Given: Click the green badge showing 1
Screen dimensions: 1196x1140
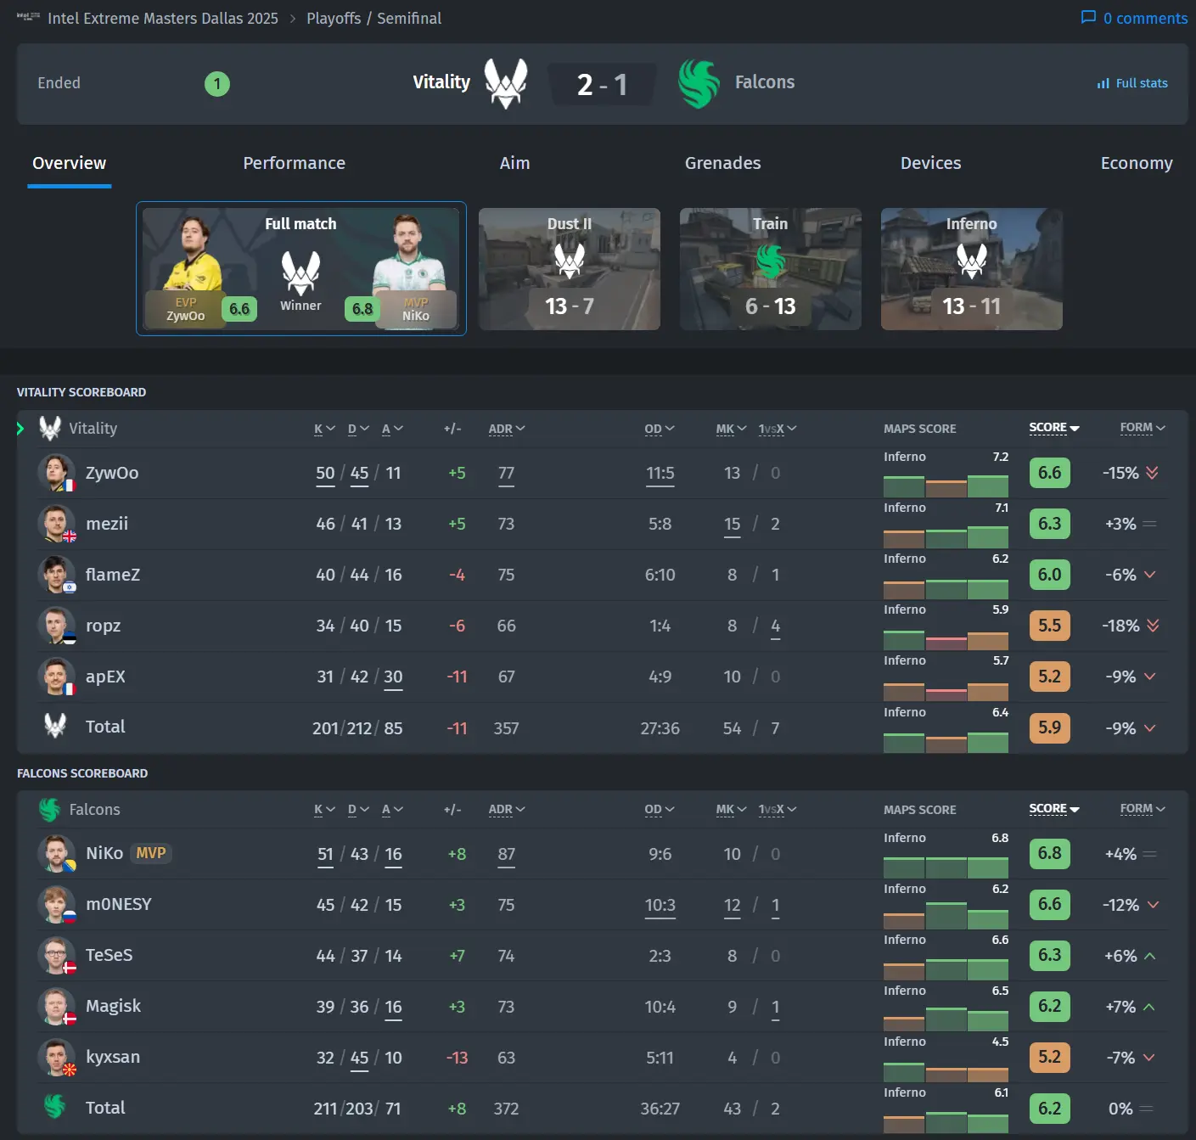Looking at the screenshot, I should point(217,84).
